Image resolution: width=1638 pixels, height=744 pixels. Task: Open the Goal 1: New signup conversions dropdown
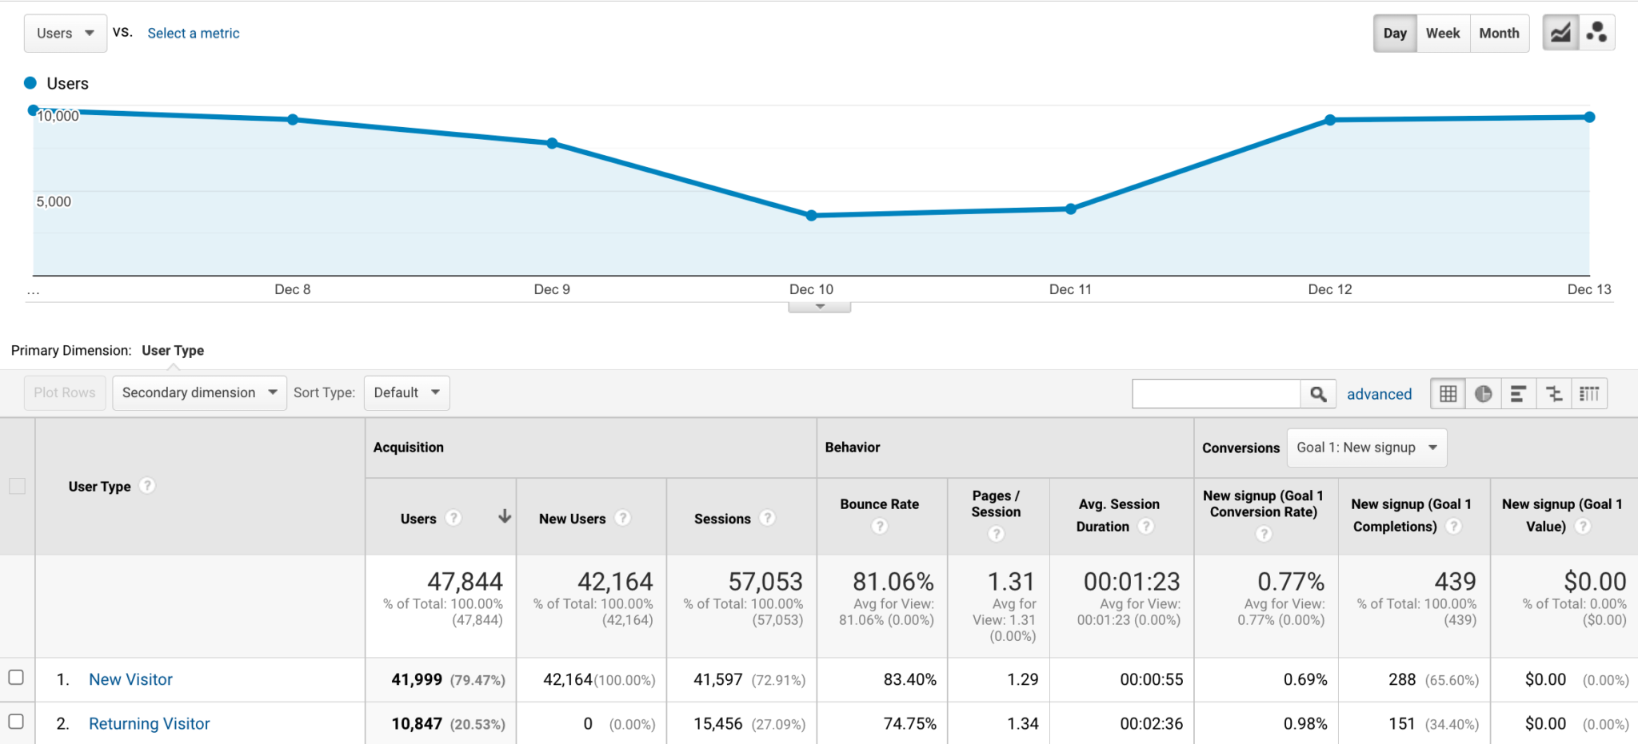(1366, 448)
